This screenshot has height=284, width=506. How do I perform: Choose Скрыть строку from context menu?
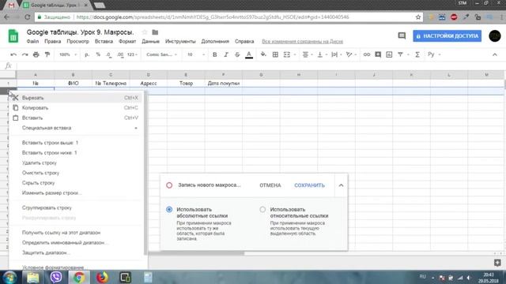(x=77, y=183)
